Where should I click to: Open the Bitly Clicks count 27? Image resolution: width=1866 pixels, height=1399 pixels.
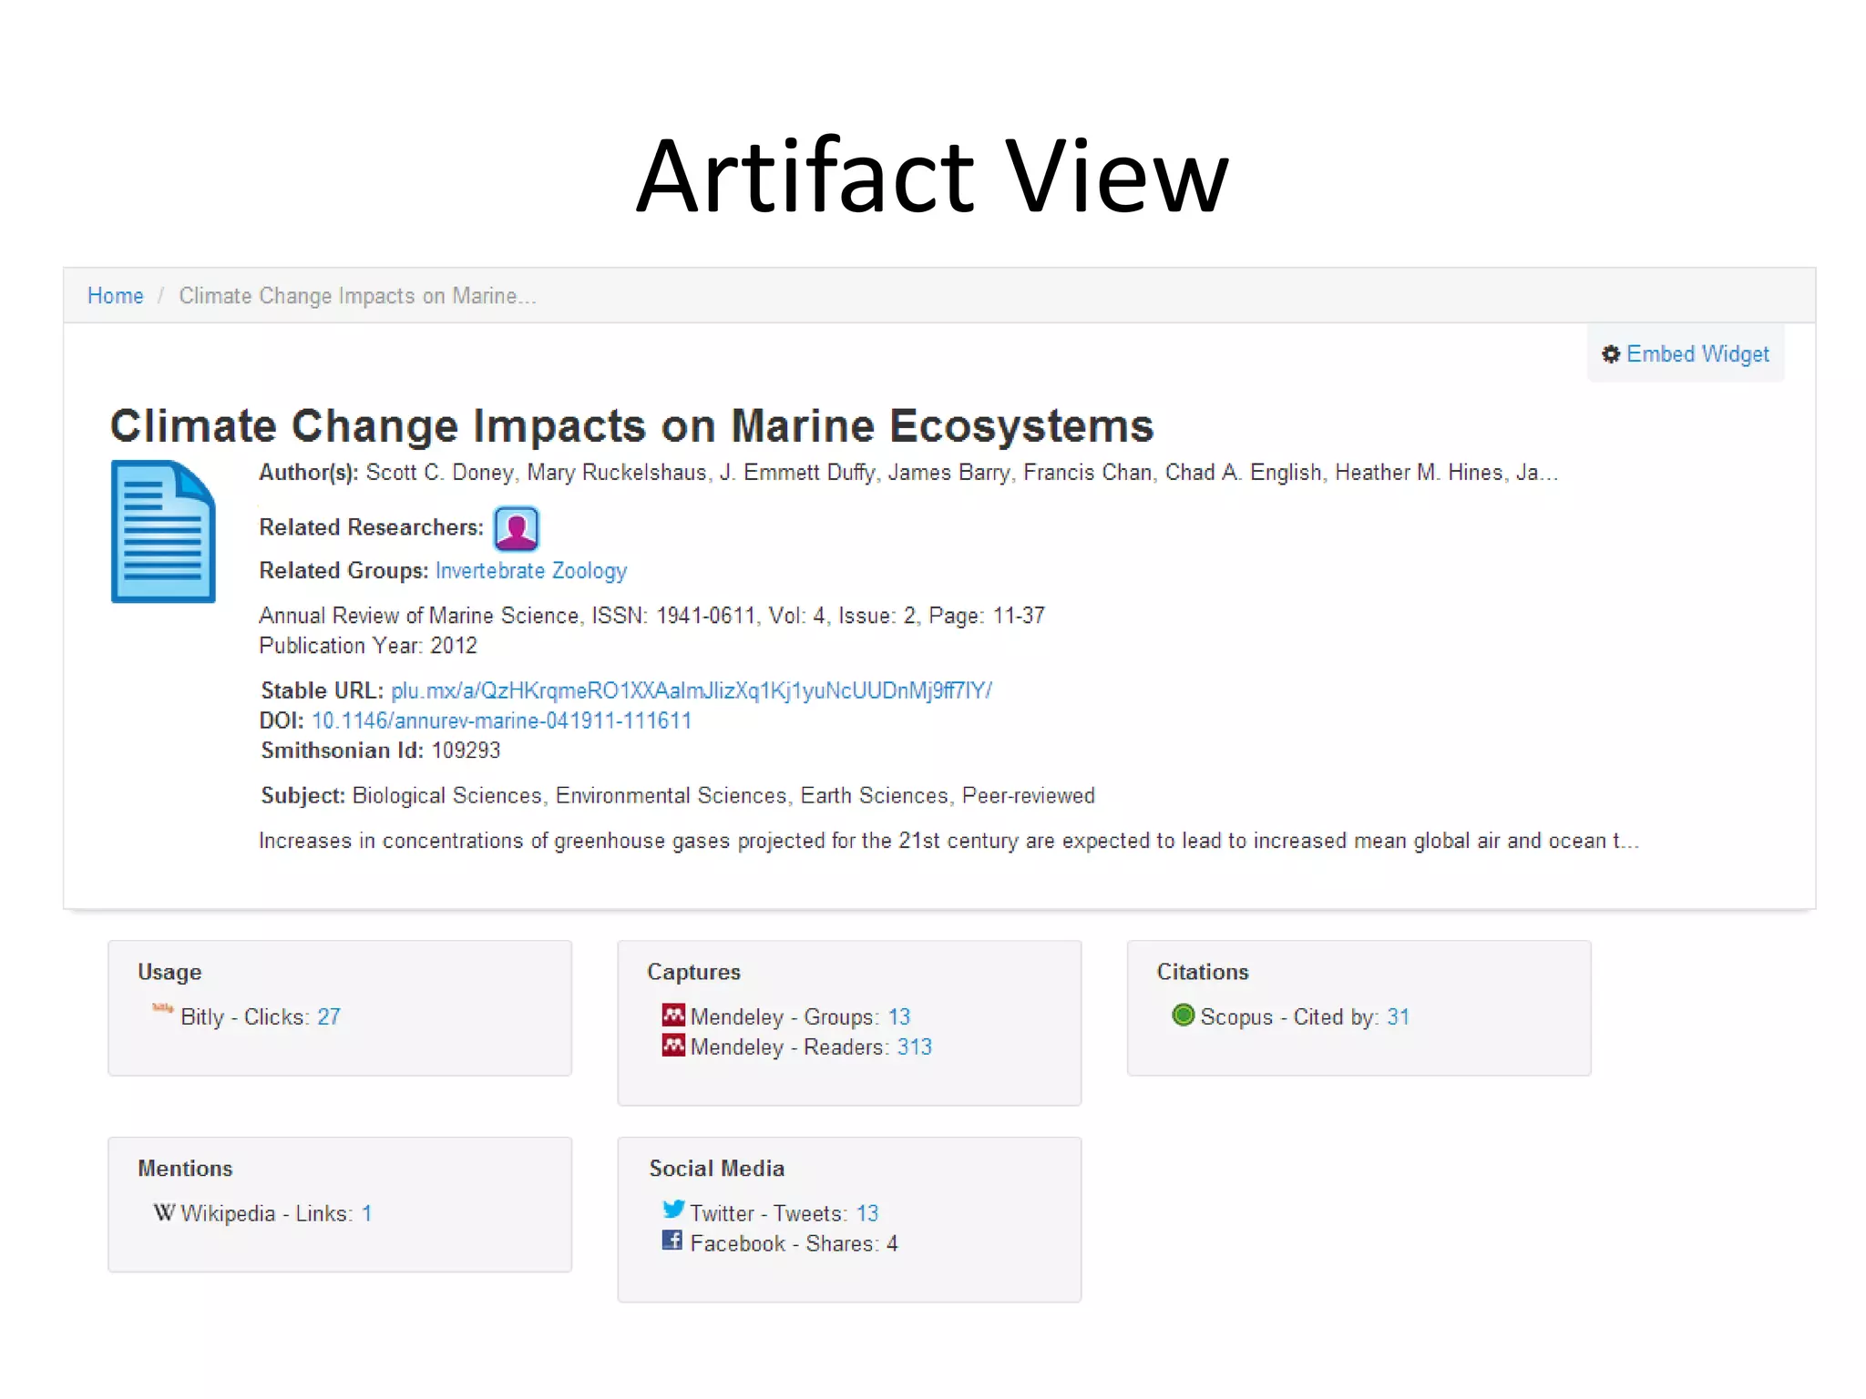pos(329,1017)
